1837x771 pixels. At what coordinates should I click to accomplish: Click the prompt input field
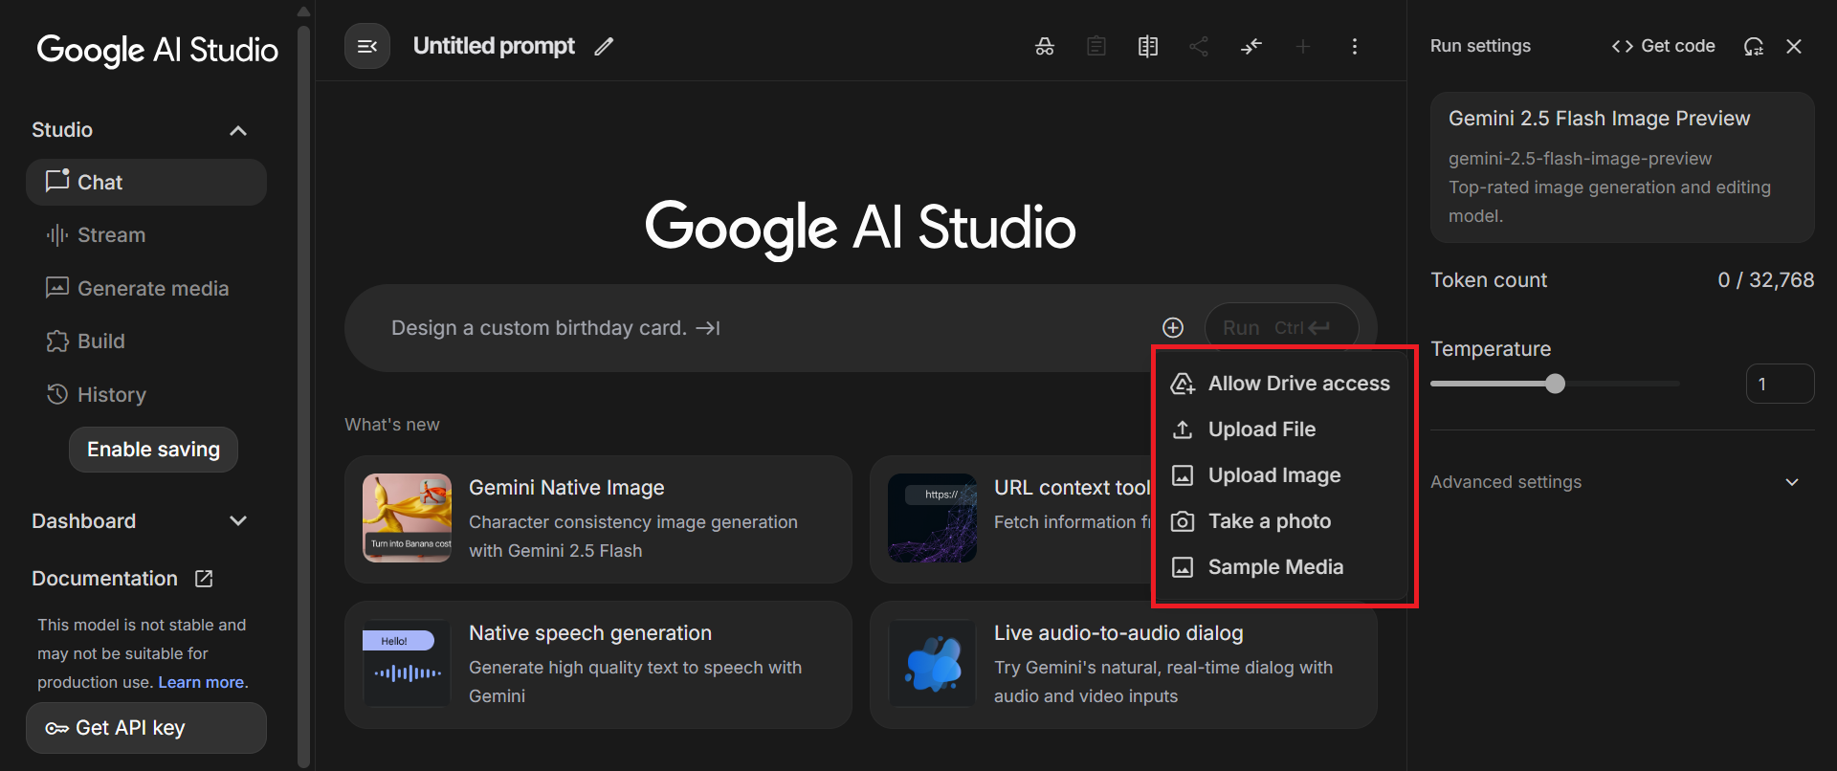(765, 328)
